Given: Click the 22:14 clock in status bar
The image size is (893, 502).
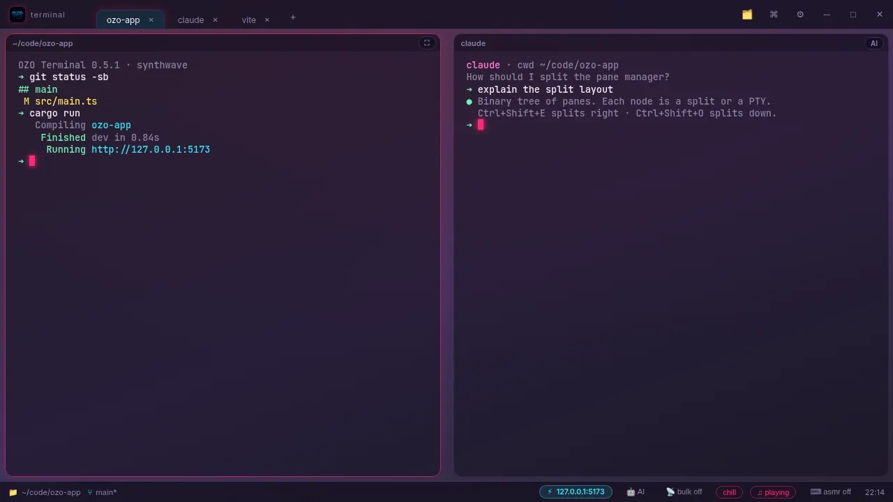Looking at the screenshot, I should [x=875, y=492].
